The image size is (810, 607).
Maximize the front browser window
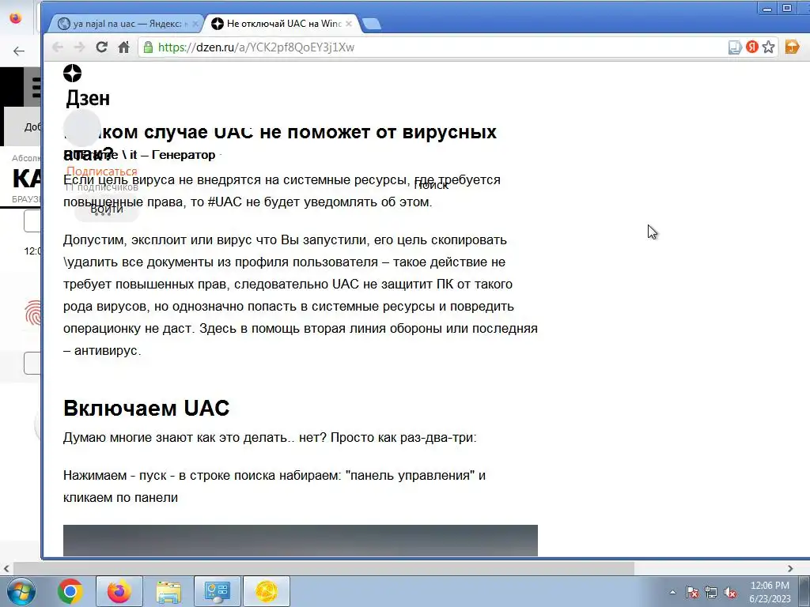tap(787, 9)
